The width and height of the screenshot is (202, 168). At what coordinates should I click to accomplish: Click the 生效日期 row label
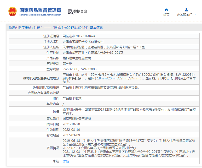click(53, 130)
